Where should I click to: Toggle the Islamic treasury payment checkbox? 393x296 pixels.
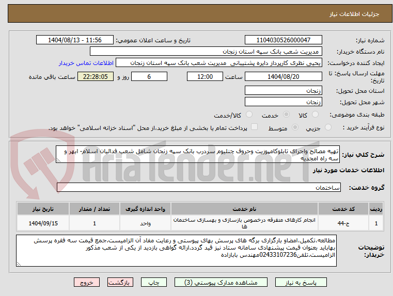tap(255, 127)
